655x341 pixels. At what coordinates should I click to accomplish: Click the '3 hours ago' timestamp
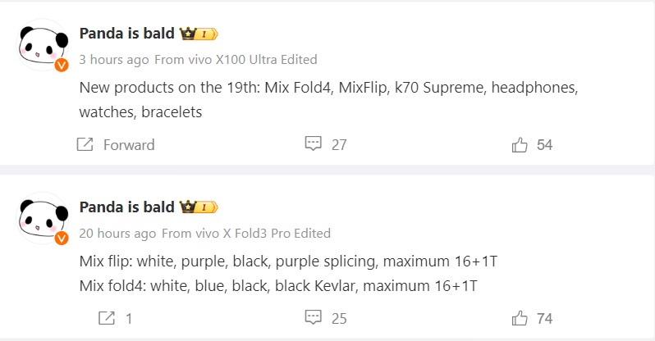pyautogui.click(x=114, y=60)
